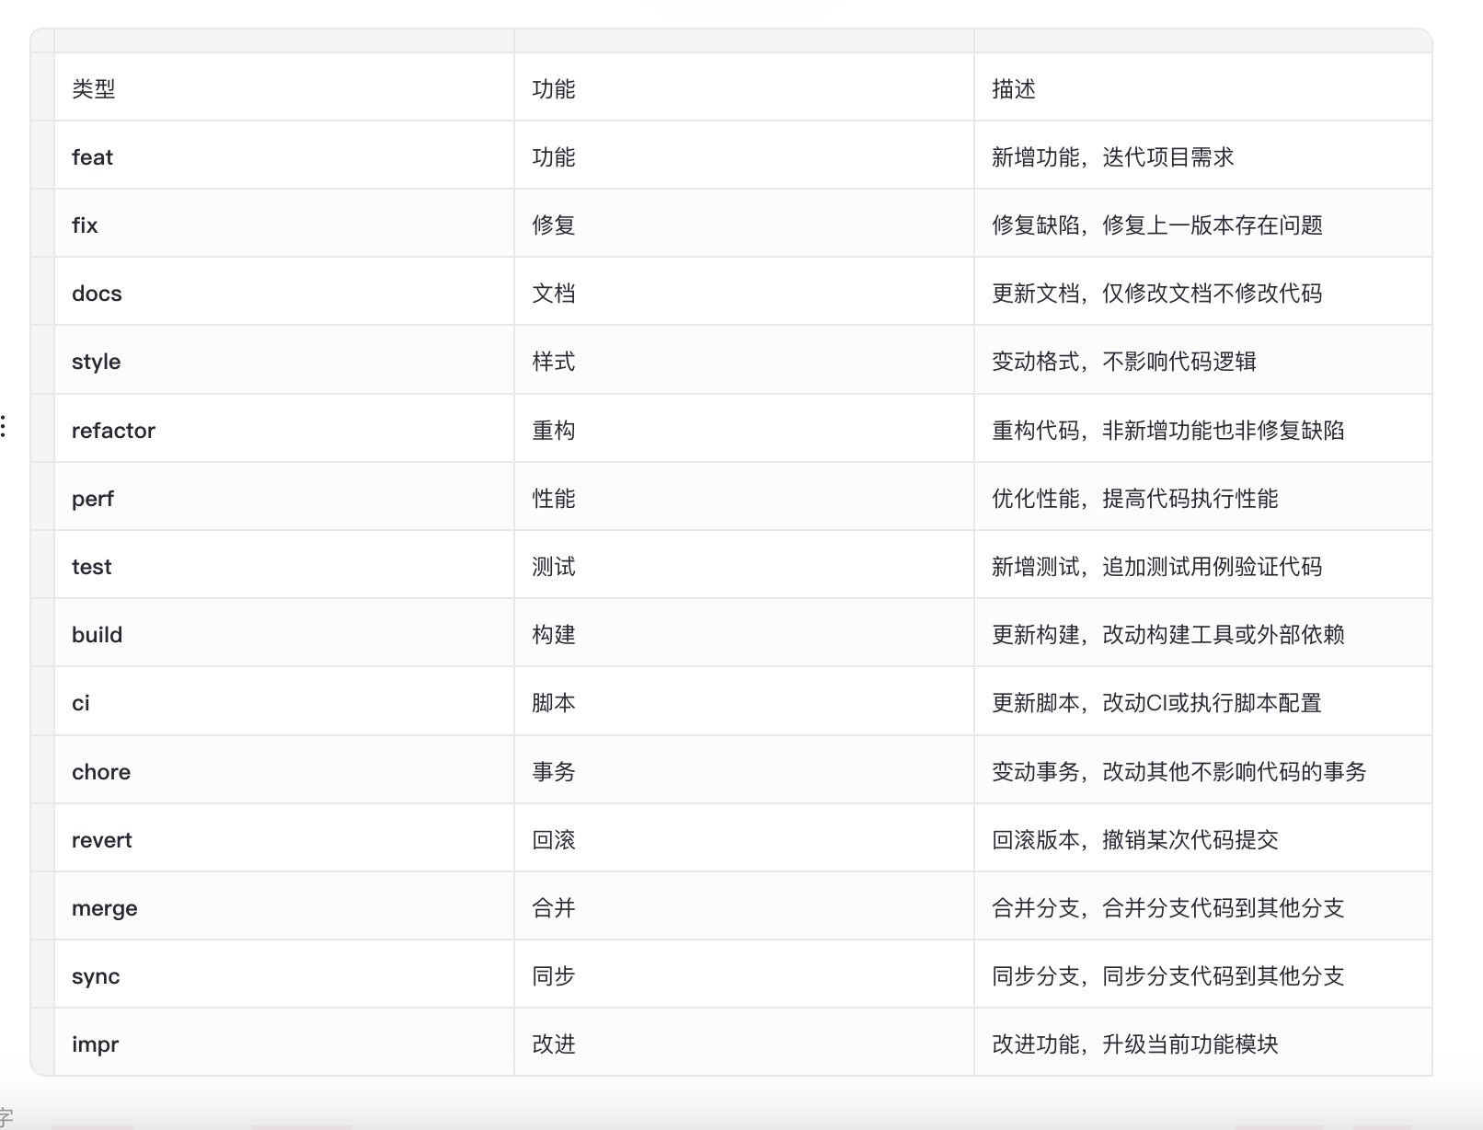This screenshot has height=1130, width=1483.
Task: Click the three-dot block handle icon
Action: point(4,427)
